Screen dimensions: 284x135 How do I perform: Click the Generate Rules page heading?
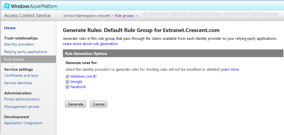[141, 30]
